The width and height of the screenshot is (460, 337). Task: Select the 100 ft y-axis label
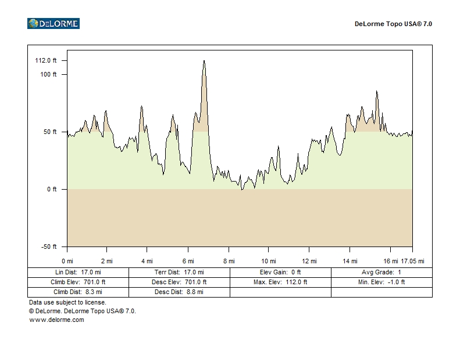48,74
